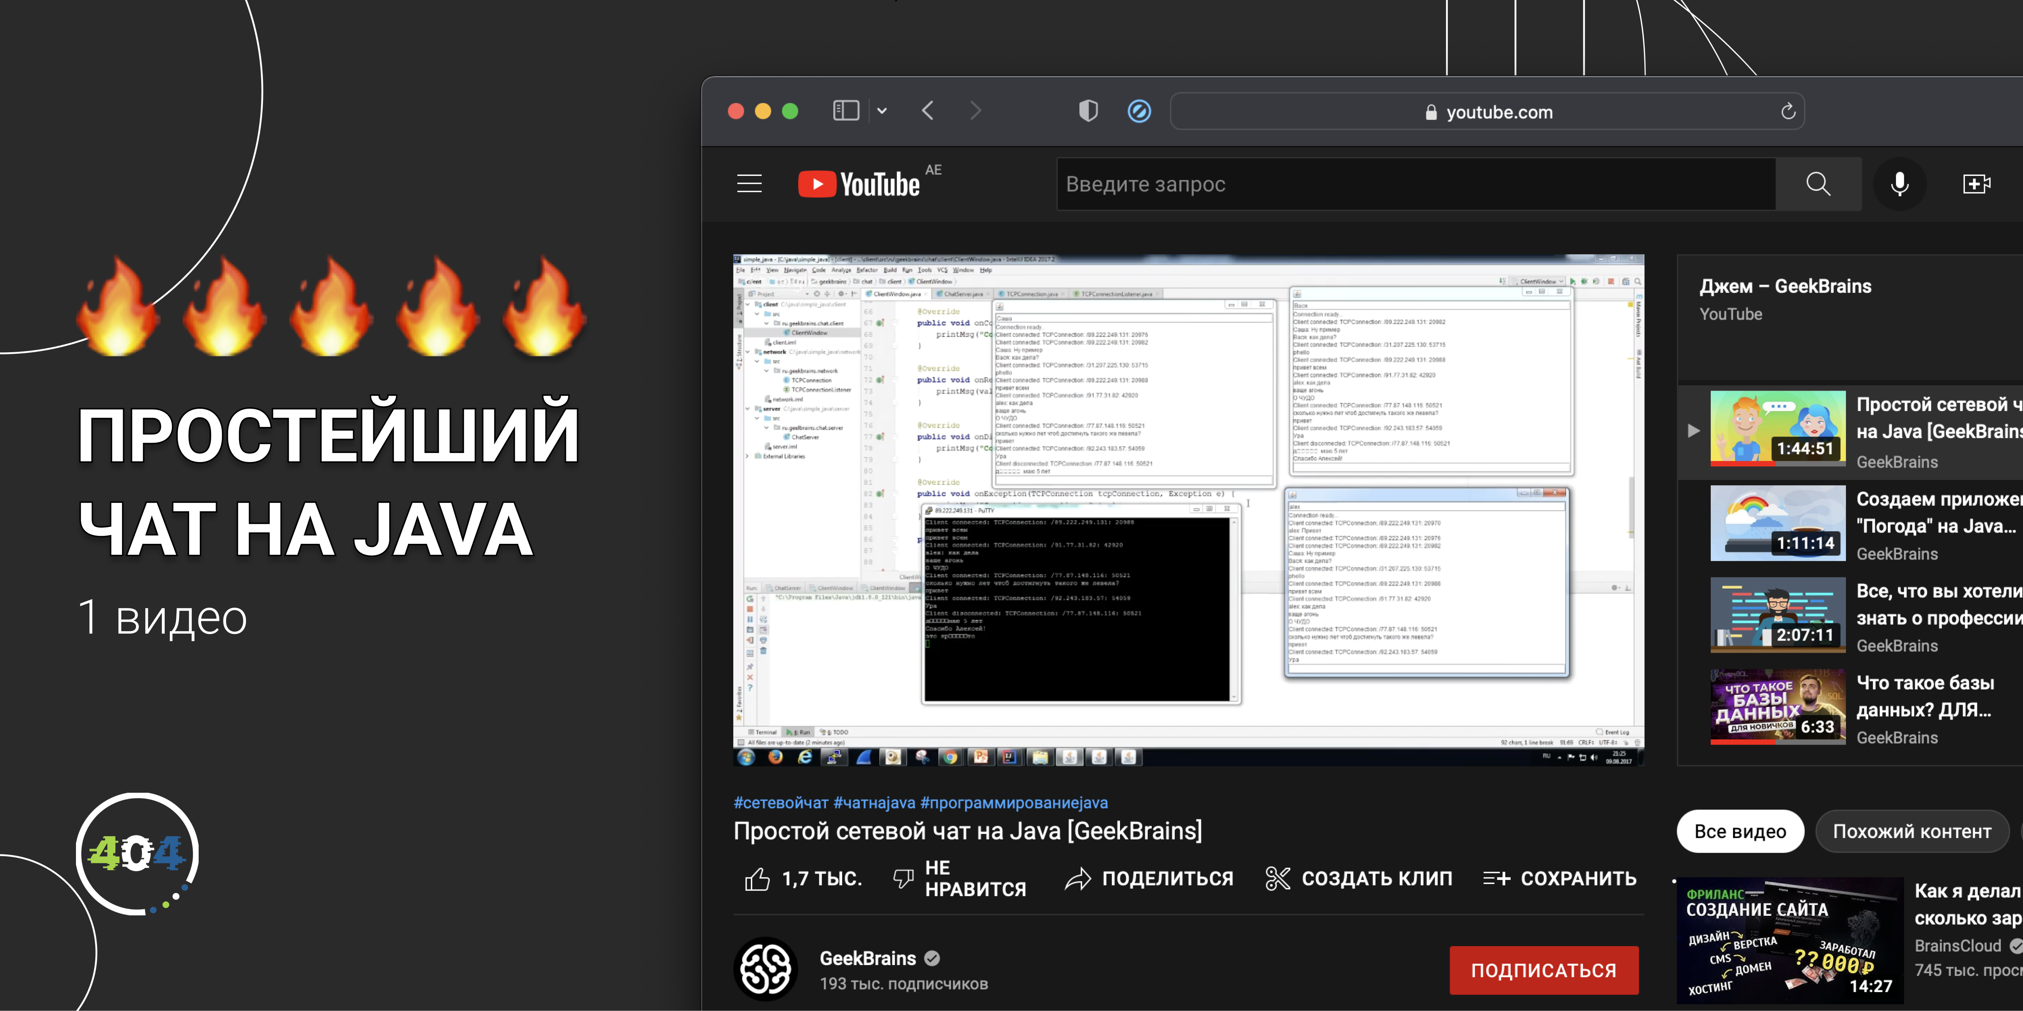Expand the sidebar options chevron

coord(882,111)
